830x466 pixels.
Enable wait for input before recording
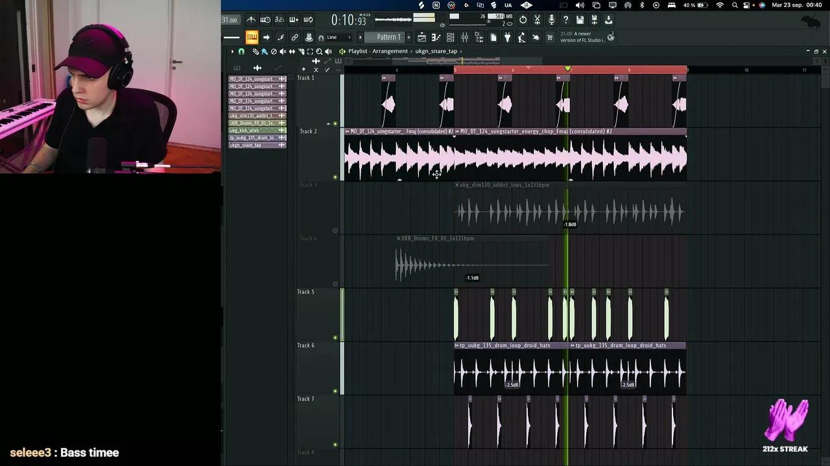tap(265, 19)
